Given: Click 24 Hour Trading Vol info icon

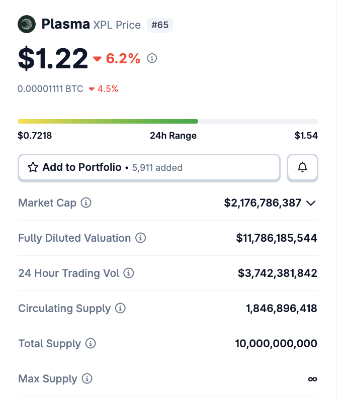Looking at the screenshot, I should [129, 273].
